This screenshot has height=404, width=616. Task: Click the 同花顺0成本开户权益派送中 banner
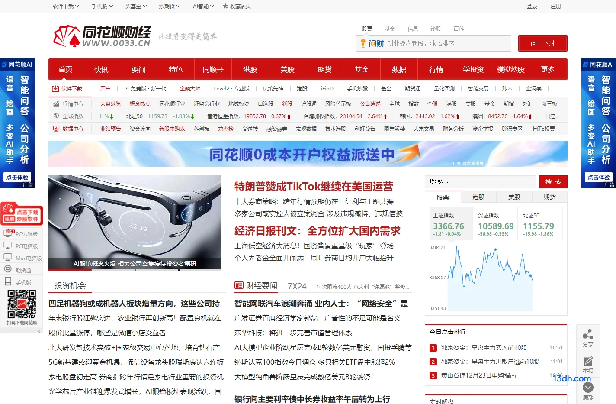(308, 154)
